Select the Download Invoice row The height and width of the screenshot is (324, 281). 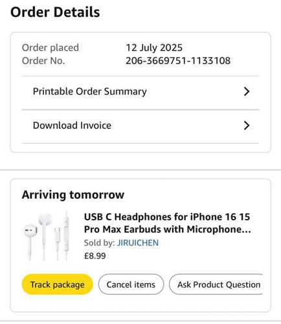(x=140, y=126)
